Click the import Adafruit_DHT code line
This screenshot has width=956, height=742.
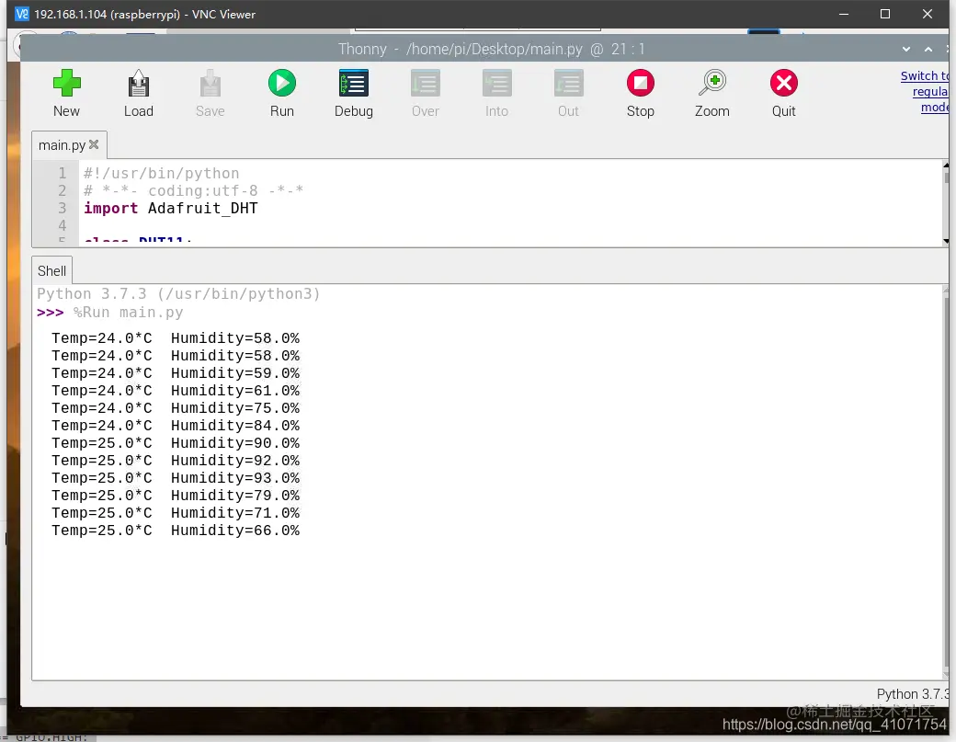[171, 209]
